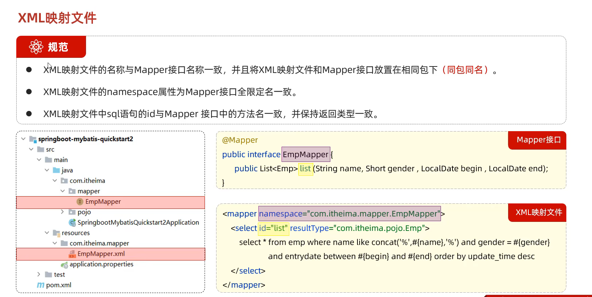Click the atom icon beside 规范
592x297 pixels.
pos(36,47)
